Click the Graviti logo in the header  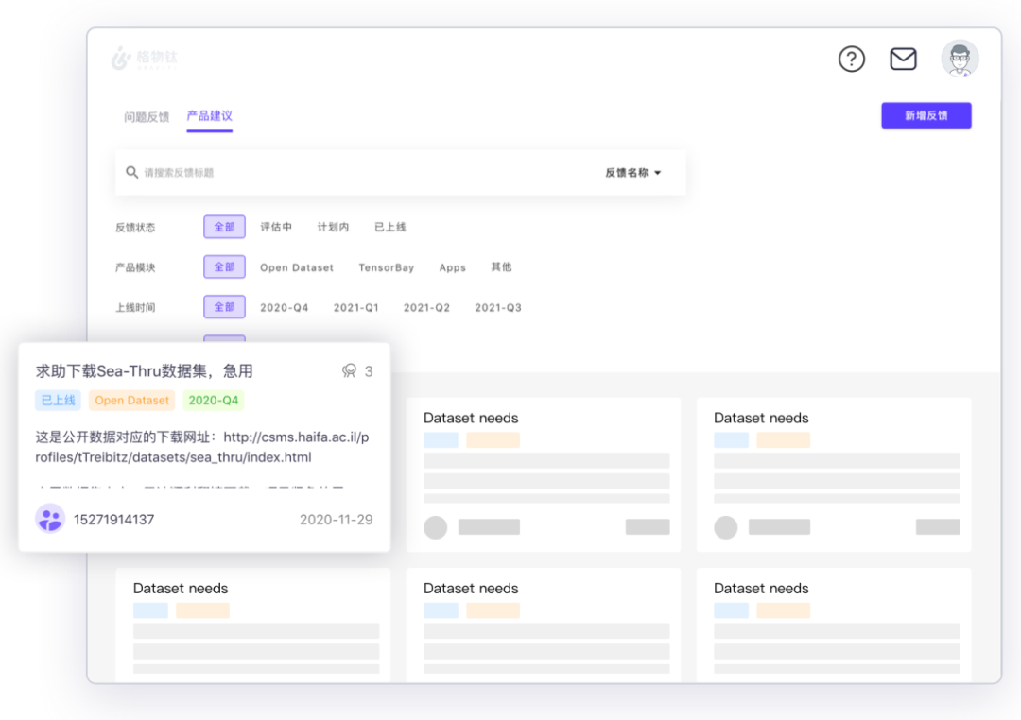tap(144, 58)
